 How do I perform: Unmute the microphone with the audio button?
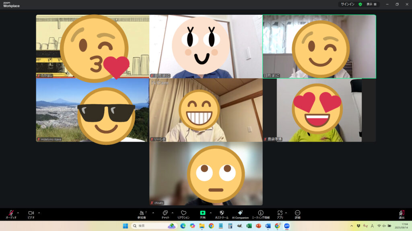[11, 213]
